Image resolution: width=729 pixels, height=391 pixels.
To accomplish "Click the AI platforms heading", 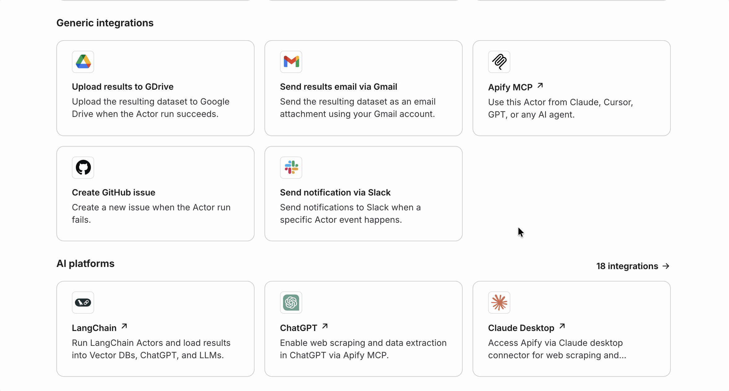I will tap(85, 264).
